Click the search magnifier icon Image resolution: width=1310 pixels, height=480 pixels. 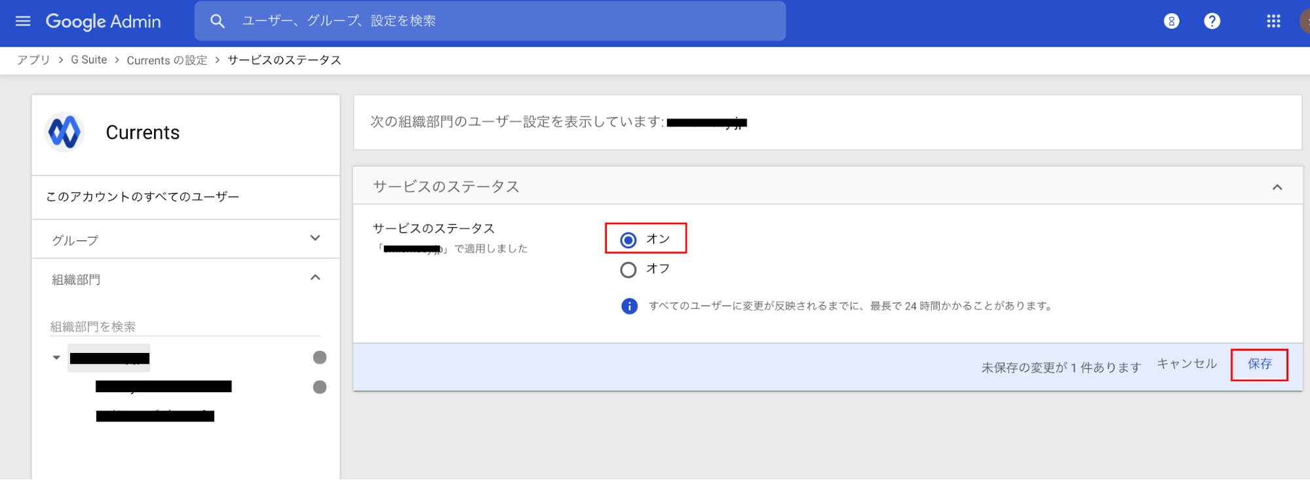point(218,21)
